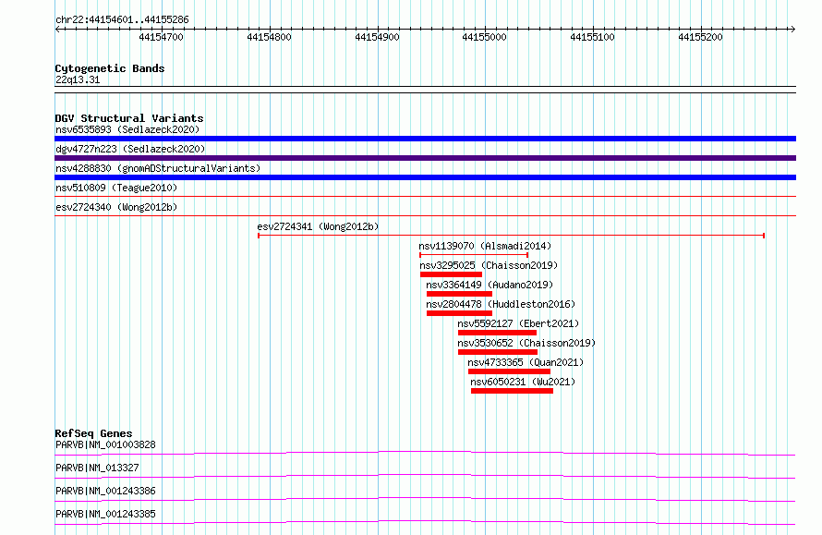The width and height of the screenshot is (822, 535).
Task: Open transcript PARVB|NM_001243385 label
Action: tap(105, 514)
